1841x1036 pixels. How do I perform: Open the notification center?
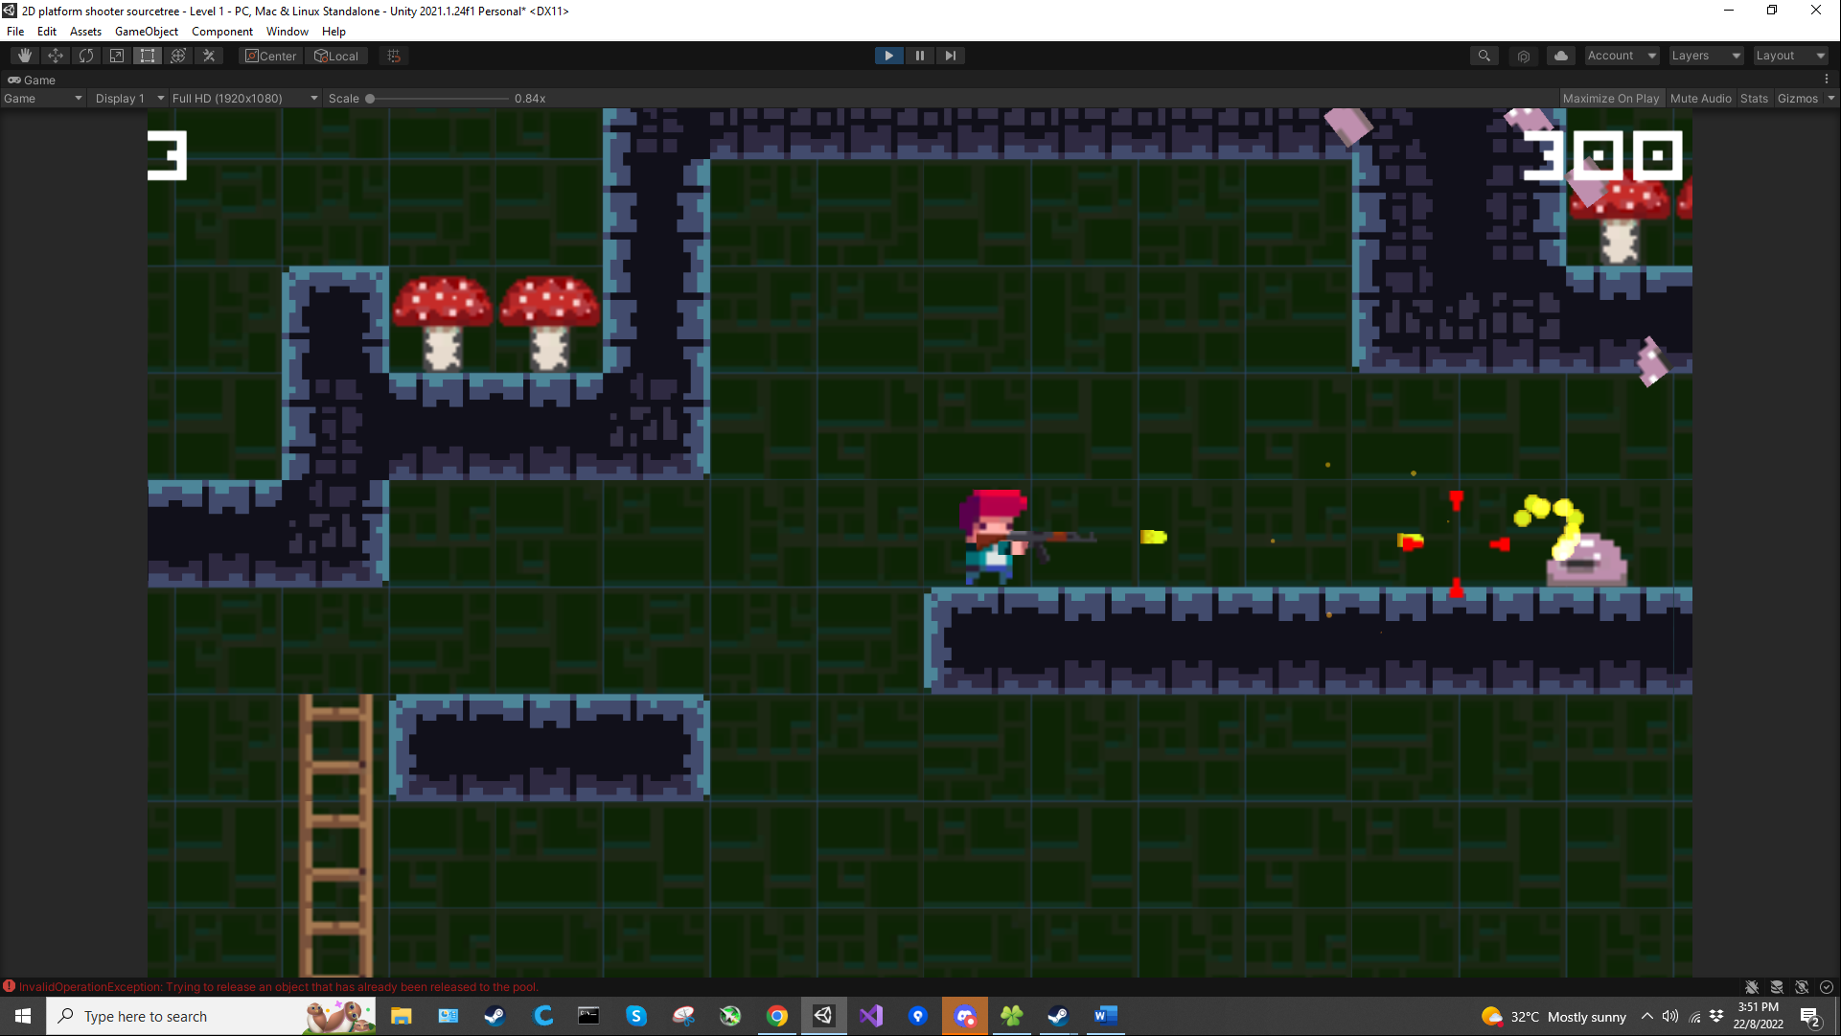click(1810, 1016)
